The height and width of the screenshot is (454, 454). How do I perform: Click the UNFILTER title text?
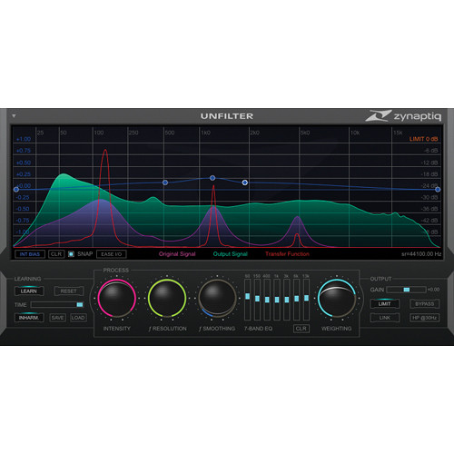pyautogui.click(x=227, y=116)
